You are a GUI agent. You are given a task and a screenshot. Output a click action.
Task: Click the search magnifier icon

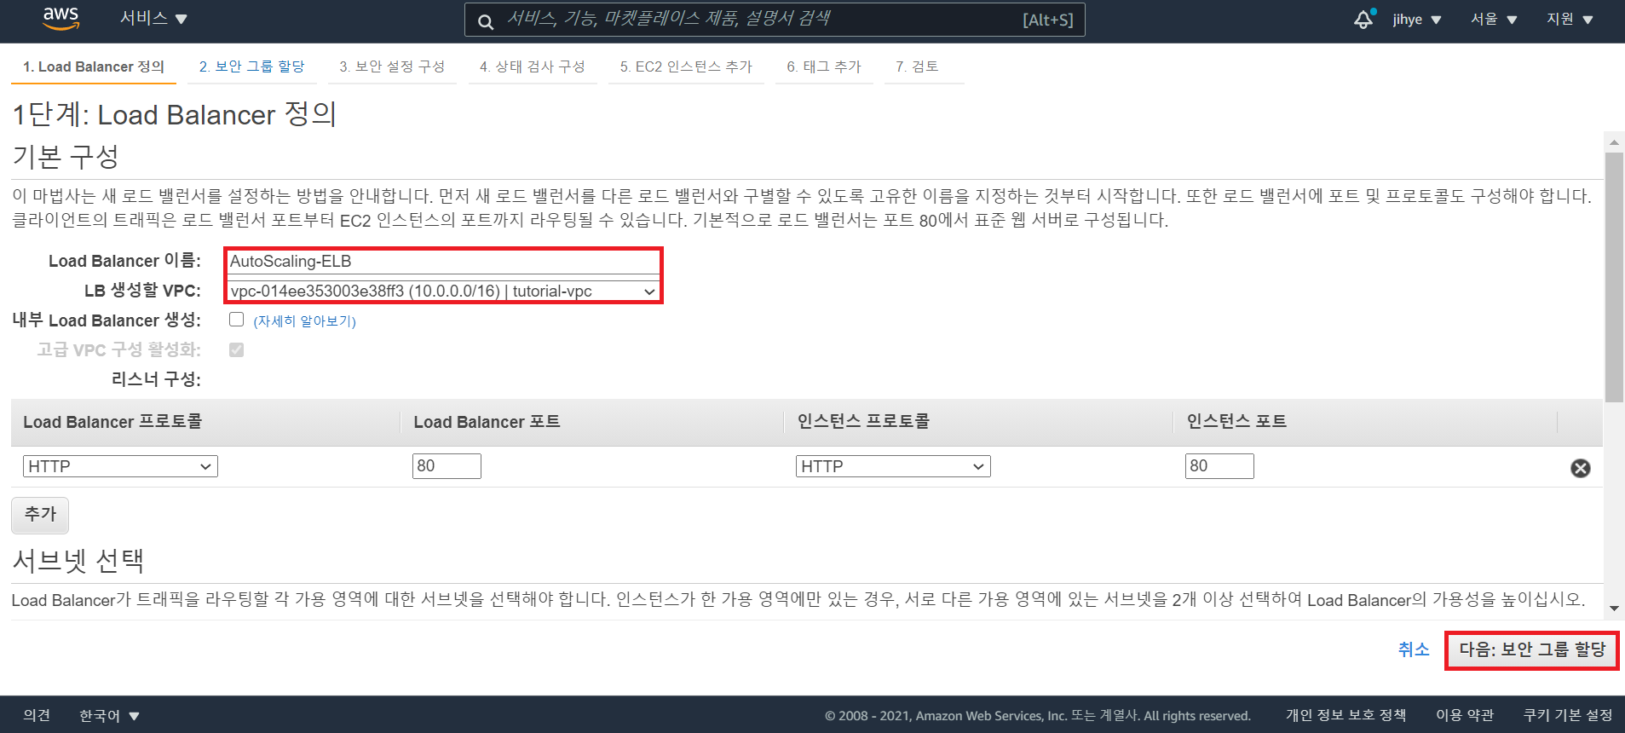[486, 21]
